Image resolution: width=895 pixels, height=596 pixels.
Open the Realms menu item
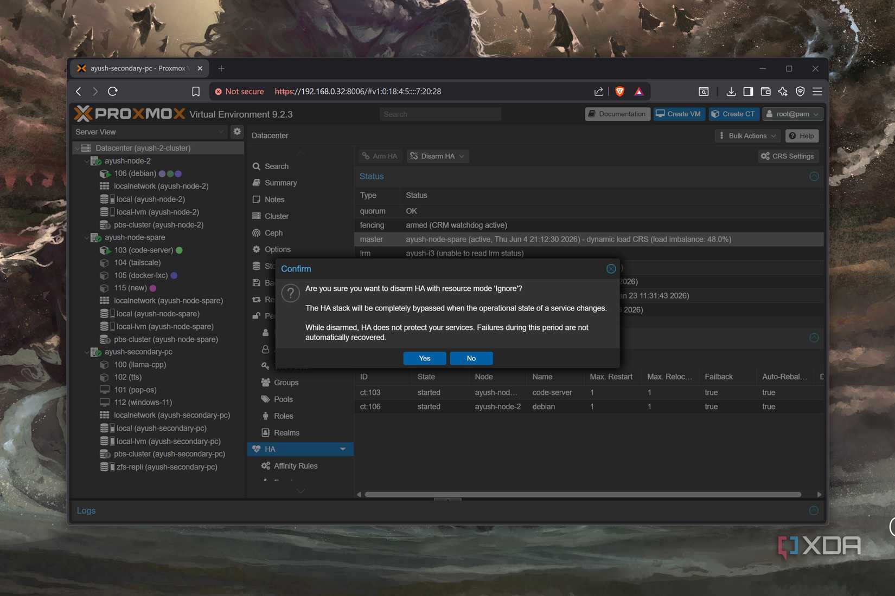pos(286,433)
